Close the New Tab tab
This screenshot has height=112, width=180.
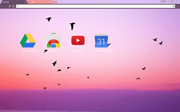tap(25, 2)
